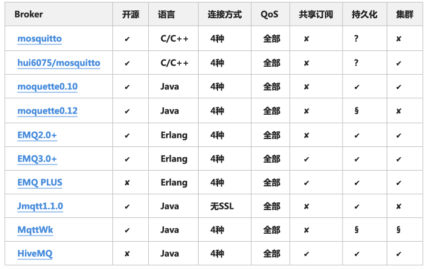Open the moquette0.12 link
This screenshot has width=424, height=269.
click(47, 111)
